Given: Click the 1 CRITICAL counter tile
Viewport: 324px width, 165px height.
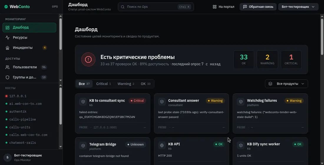Looking at the screenshot, I should pyautogui.click(x=291, y=60).
